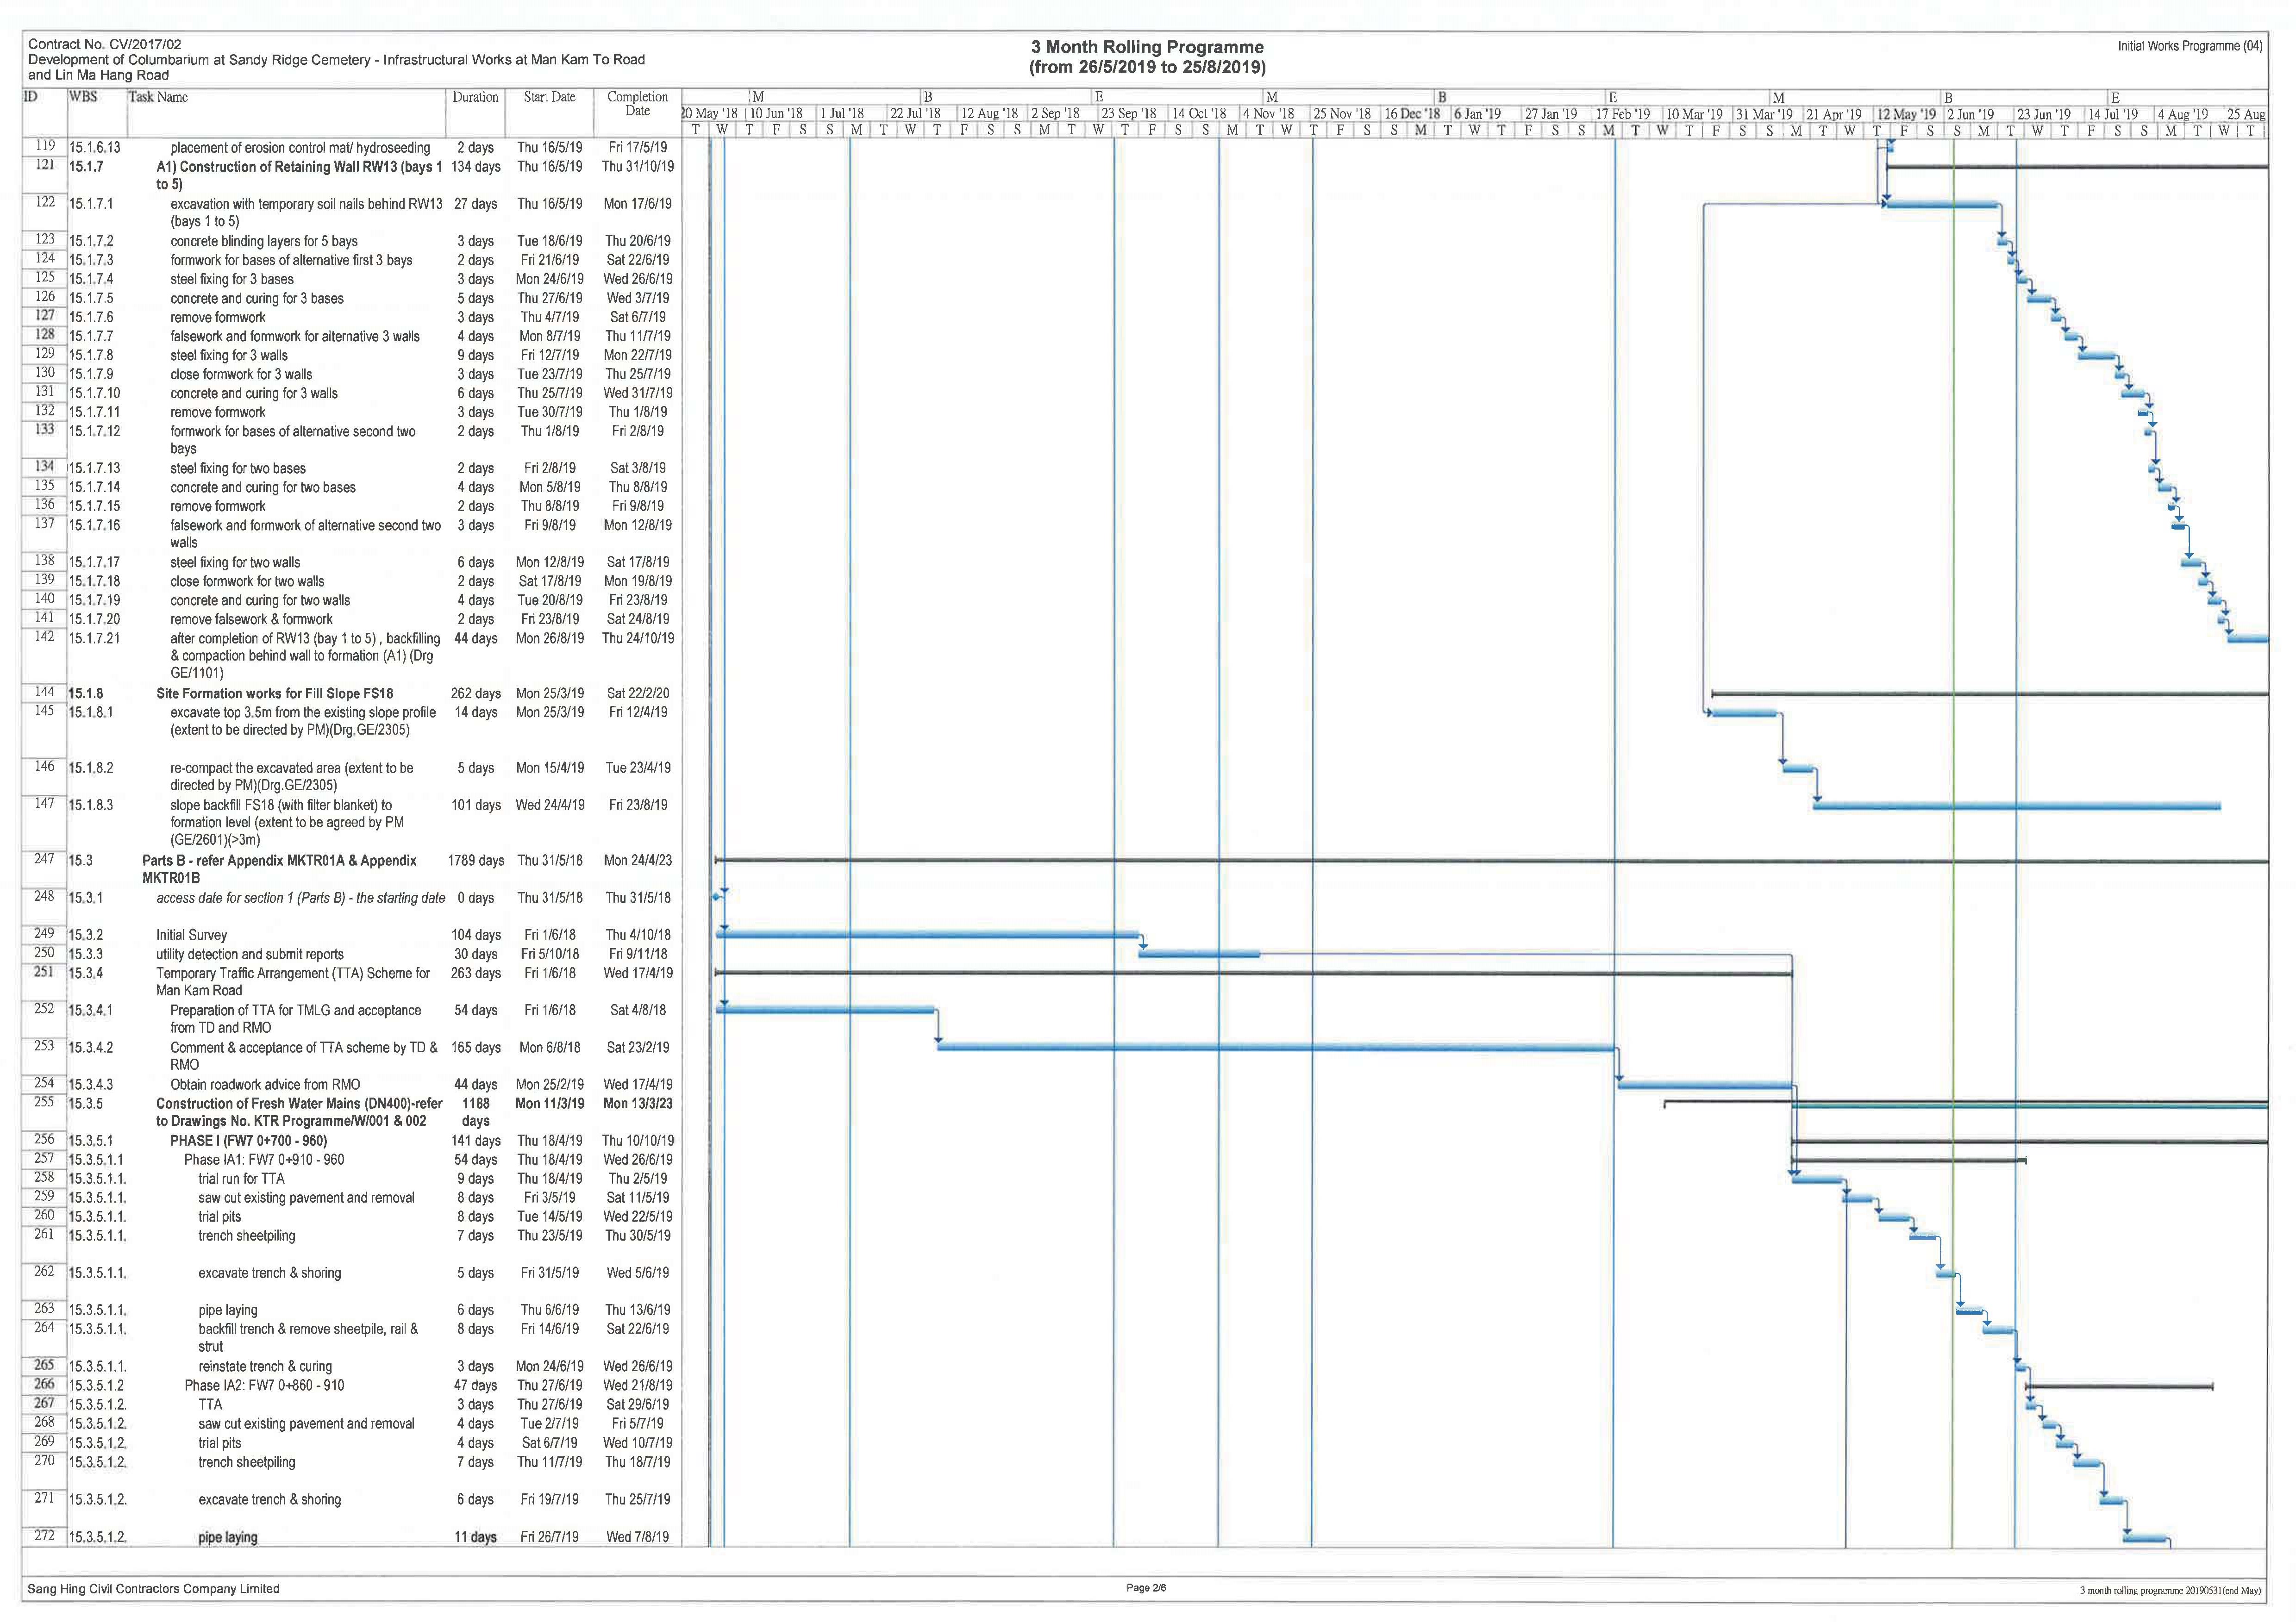Click the Completion Date column header
The image size is (2296, 1623).
pos(637,103)
